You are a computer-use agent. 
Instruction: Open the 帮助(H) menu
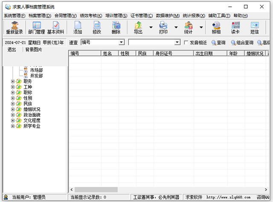(241, 16)
